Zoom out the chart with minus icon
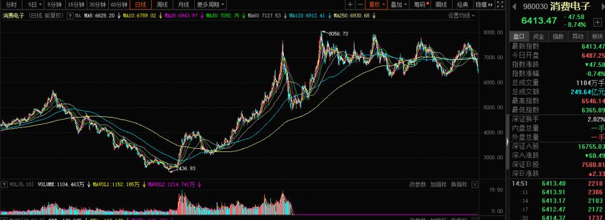The width and height of the screenshot is (605, 220). pos(360,5)
